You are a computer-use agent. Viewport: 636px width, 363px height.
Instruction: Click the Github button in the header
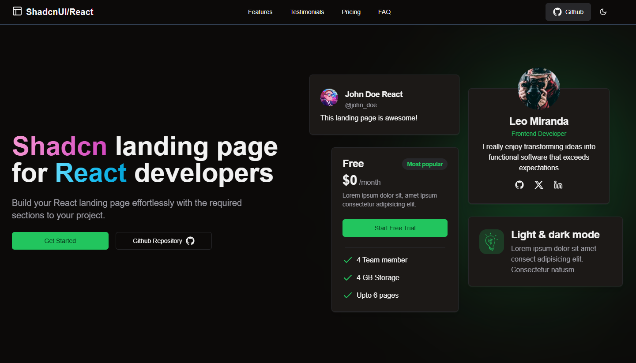click(x=568, y=12)
